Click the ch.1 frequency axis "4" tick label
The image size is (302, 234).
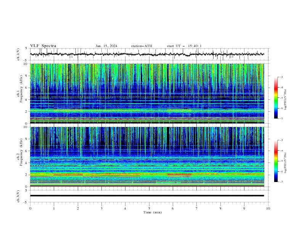click(x=27, y=100)
